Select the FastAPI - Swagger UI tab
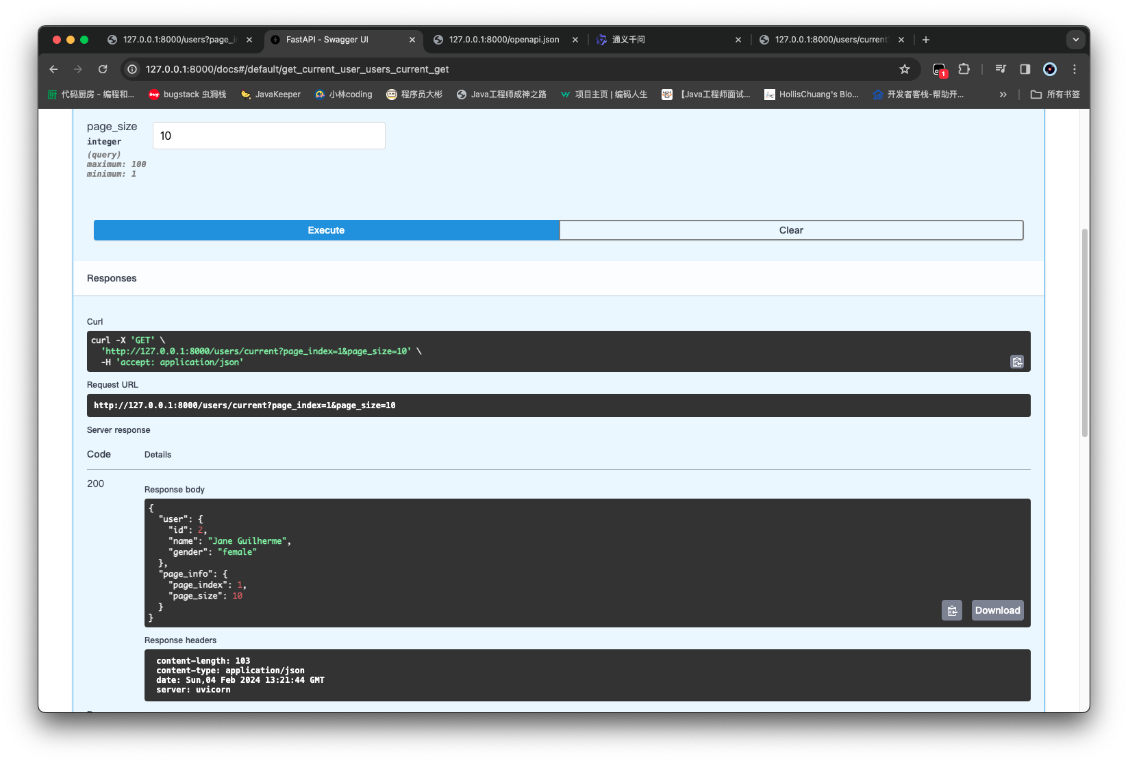This screenshot has width=1128, height=763. point(342,40)
